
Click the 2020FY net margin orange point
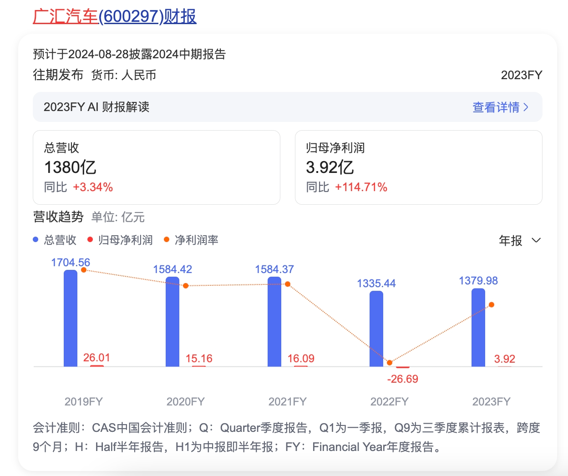[186, 286]
